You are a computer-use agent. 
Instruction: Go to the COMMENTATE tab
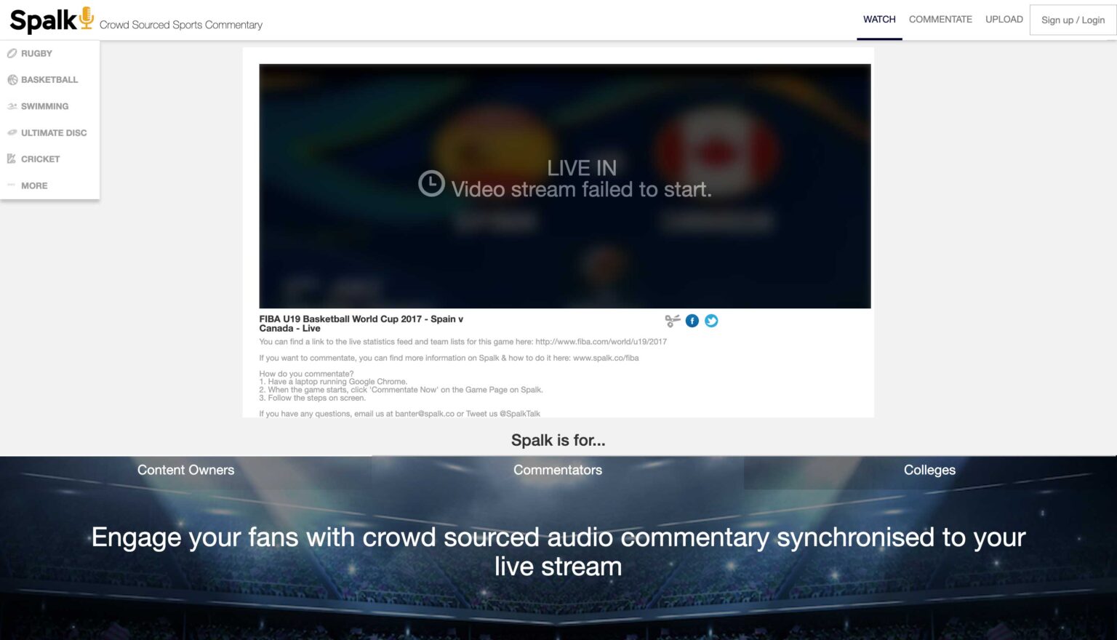tap(940, 20)
